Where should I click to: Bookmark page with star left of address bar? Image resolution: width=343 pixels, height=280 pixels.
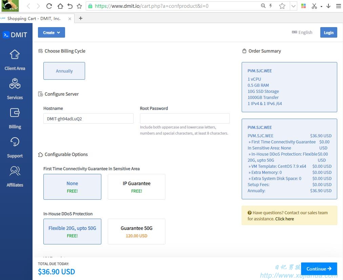click(x=79, y=6)
